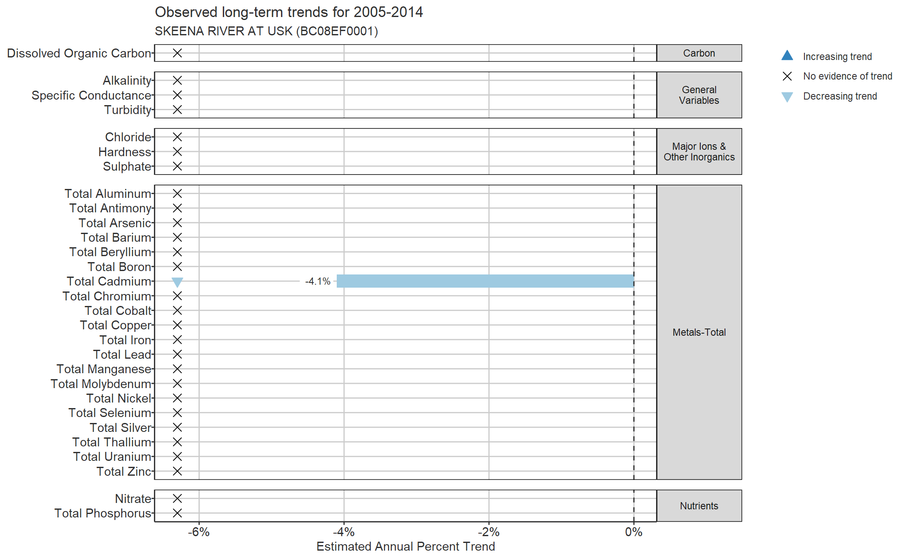898x557 pixels.
Task: Click the Total Zinc X marker
Action: tap(177, 471)
